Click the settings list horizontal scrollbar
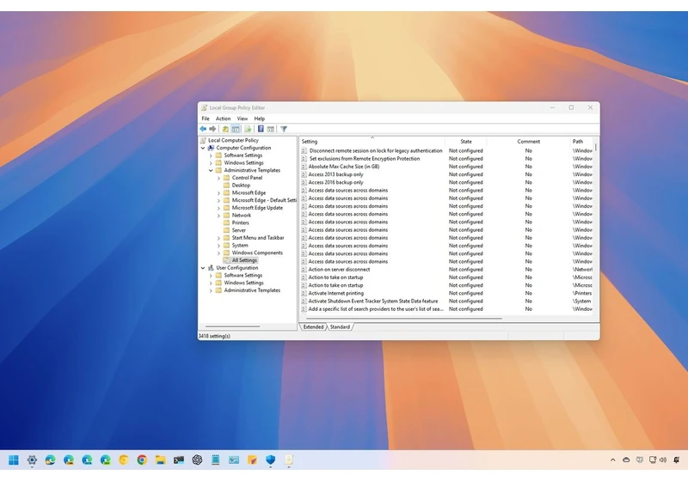 pos(403,319)
